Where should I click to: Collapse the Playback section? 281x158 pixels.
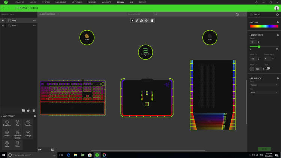250,78
